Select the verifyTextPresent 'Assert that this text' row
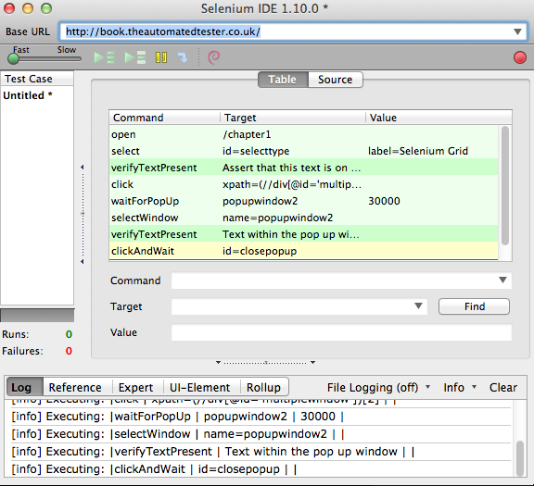The width and height of the screenshot is (534, 486). point(304,168)
